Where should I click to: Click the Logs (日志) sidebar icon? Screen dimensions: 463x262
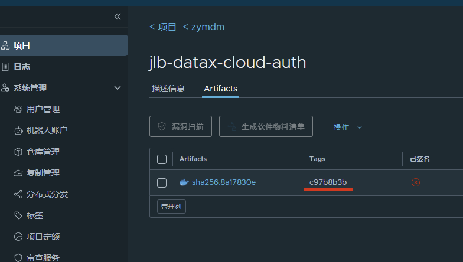5,67
